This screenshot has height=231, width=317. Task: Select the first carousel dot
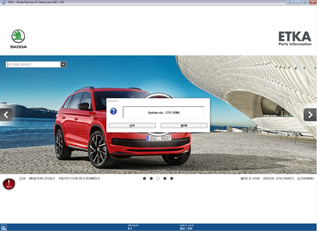pos(144,179)
